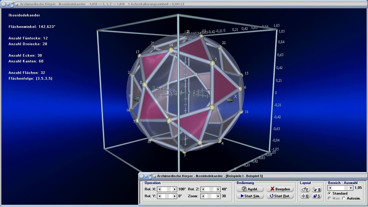Click the layout O crosshair icon button
This screenshot has width=368, height=207.
point(305,196)
